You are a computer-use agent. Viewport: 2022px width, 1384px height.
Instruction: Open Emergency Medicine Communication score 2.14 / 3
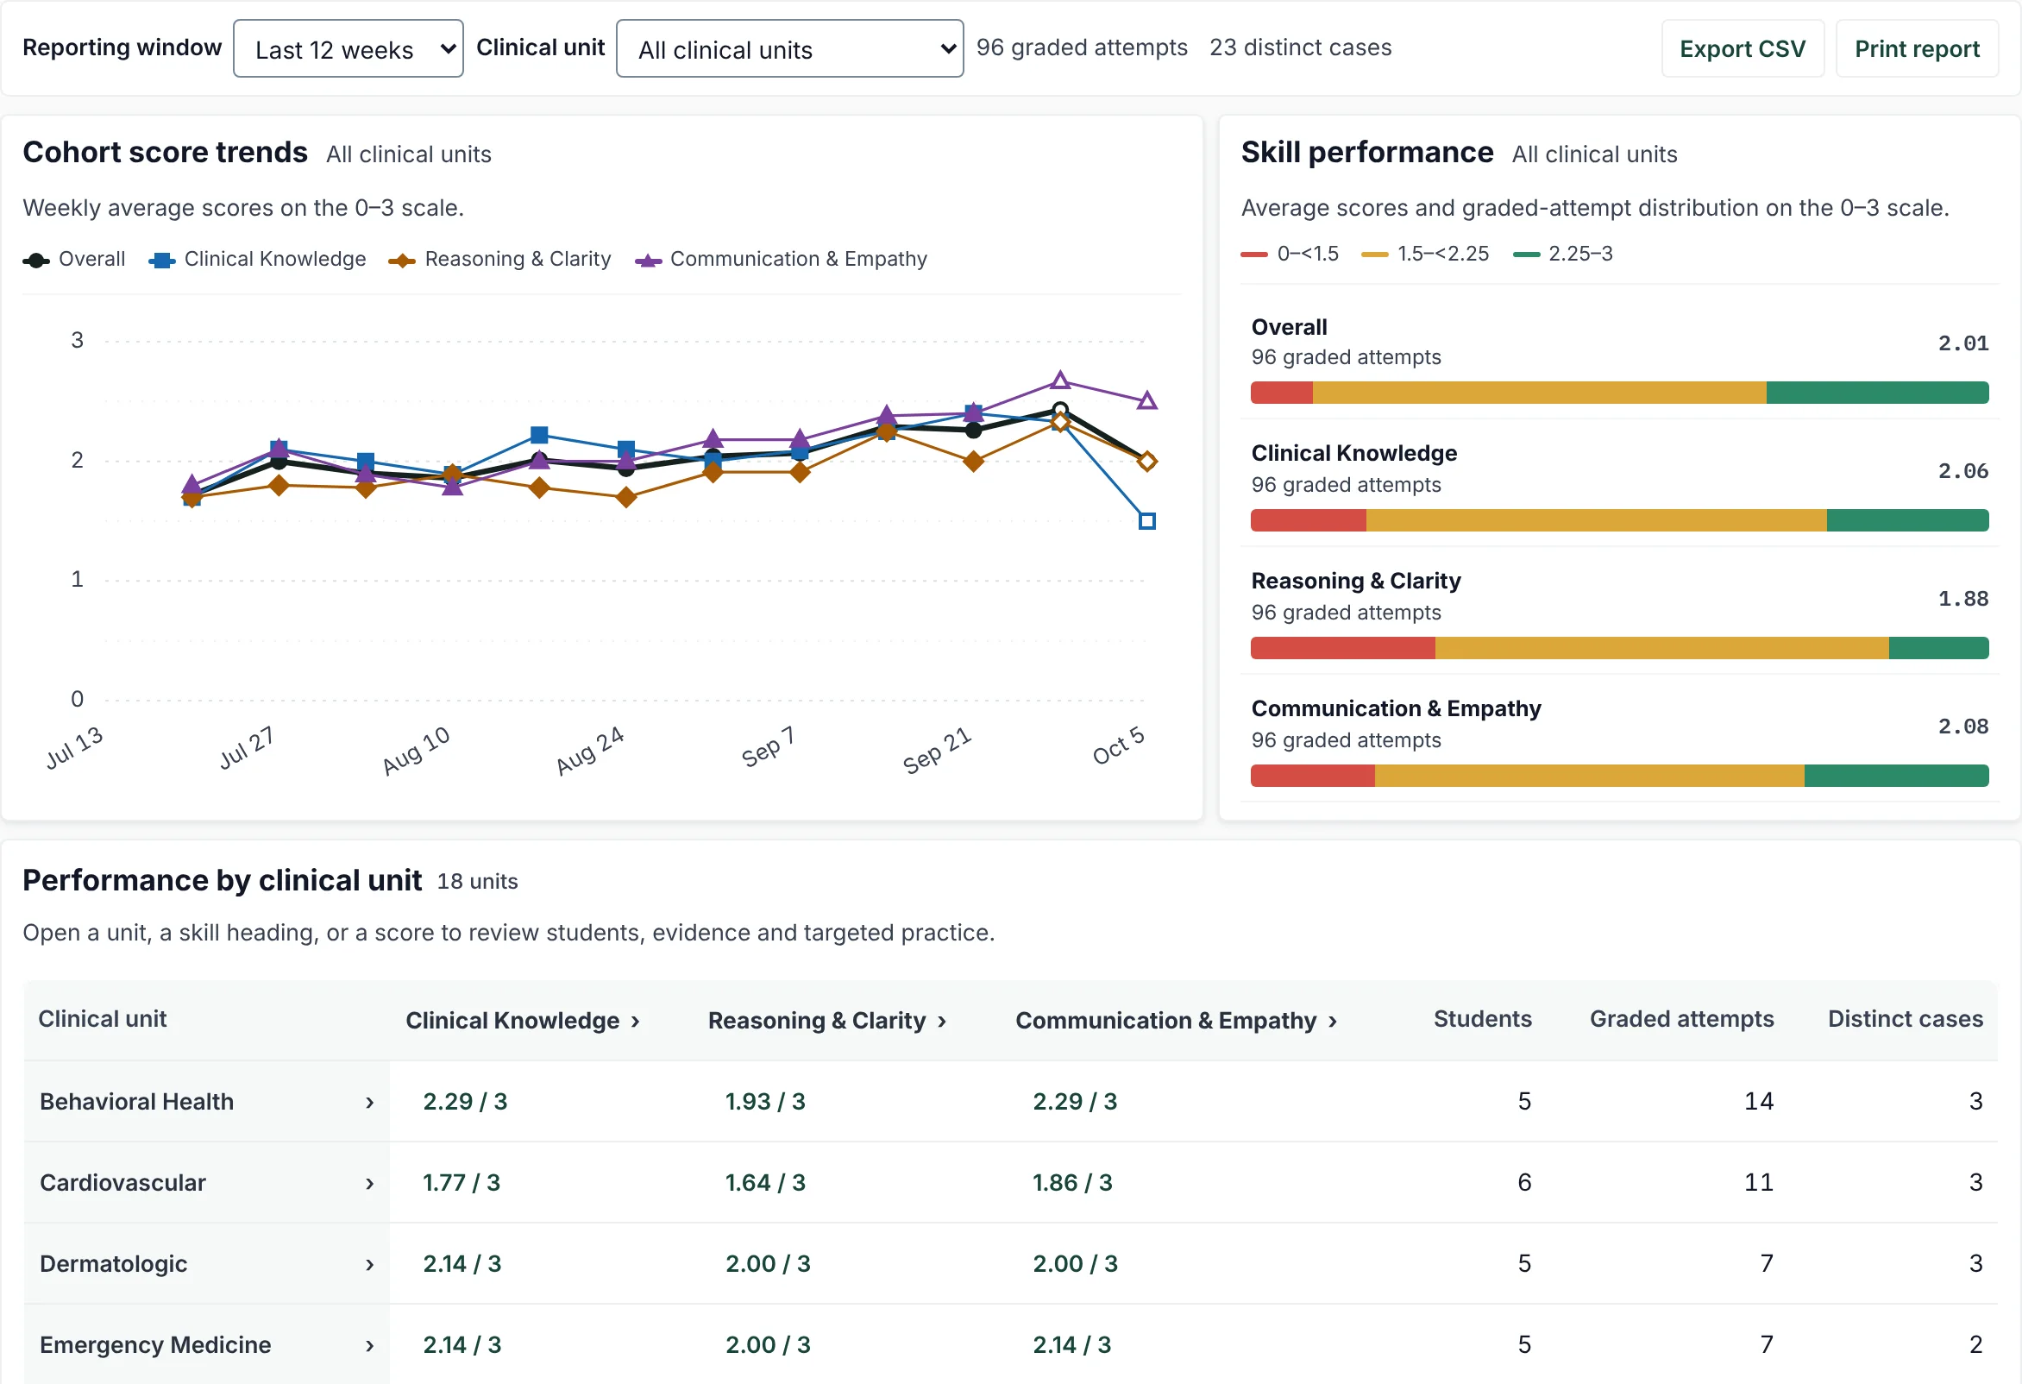point(1072,1345)
